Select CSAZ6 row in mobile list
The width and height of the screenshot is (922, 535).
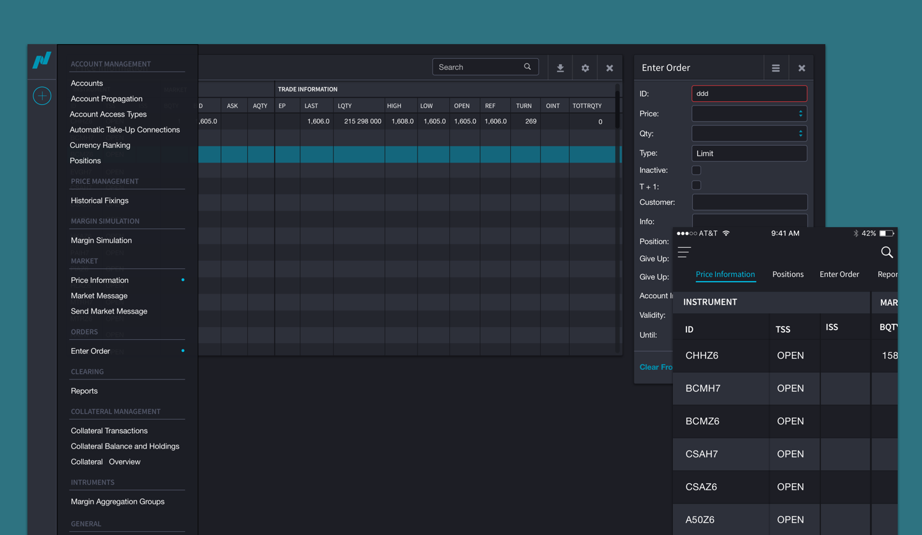click(x=785, y=487)
